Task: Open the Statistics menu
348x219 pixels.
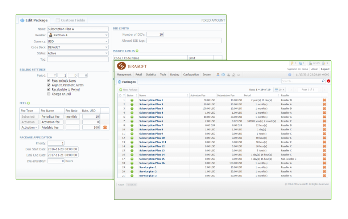Action: (x=151, y=75)
